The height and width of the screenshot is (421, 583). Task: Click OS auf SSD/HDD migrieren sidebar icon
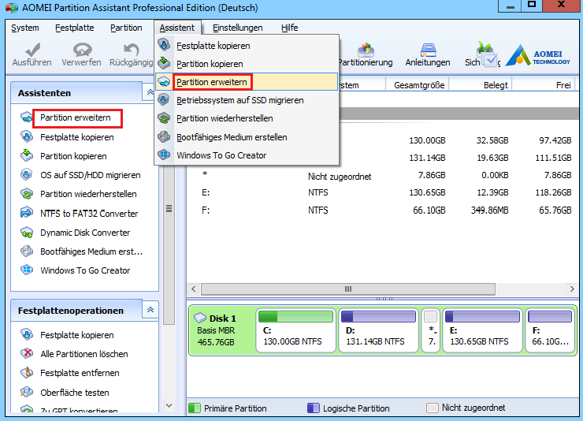click(27, 175)
